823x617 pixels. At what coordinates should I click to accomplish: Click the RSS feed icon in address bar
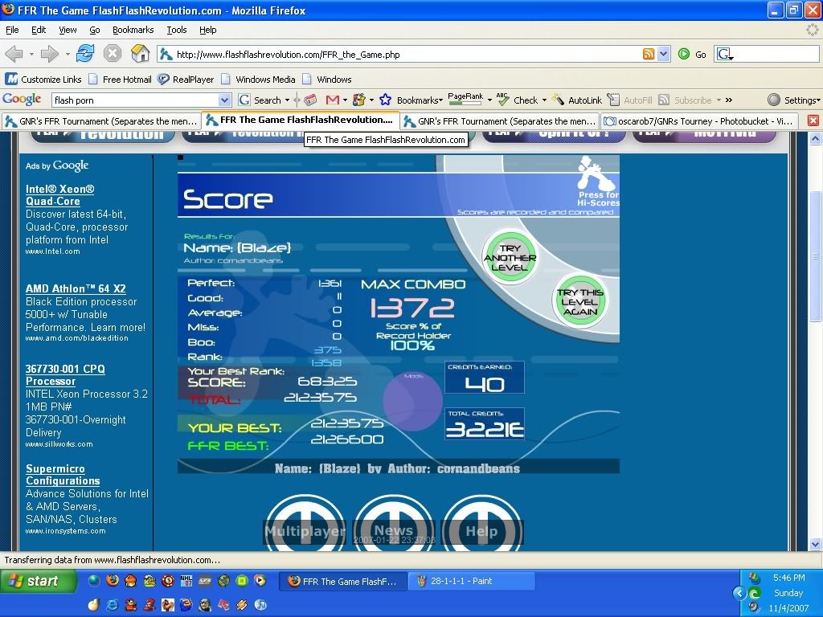click(649, 55)
